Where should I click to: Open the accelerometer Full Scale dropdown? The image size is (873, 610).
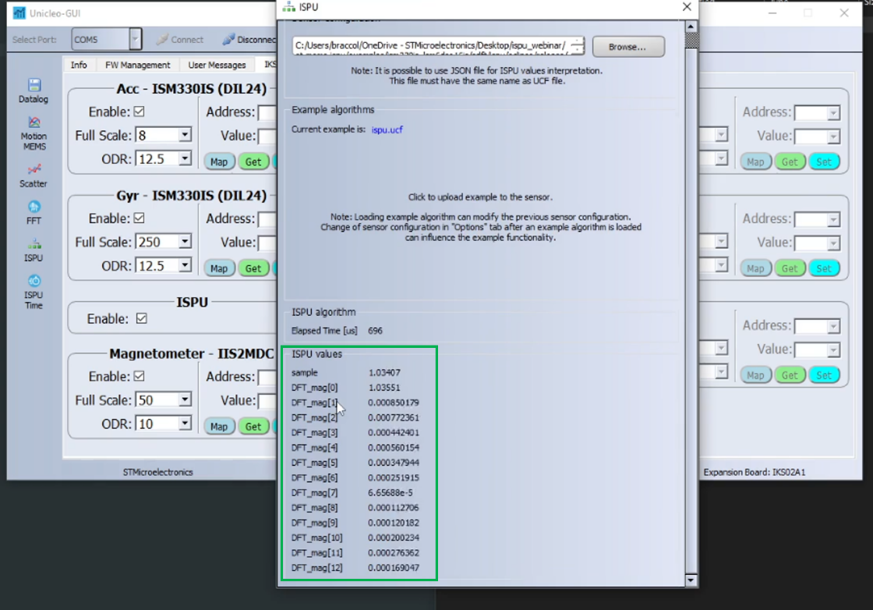(184, 134)
